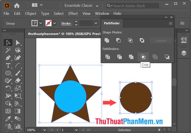Choose the Eraser tool
Viewport: 191px width, 133px height.
click(x=18, y=81)
